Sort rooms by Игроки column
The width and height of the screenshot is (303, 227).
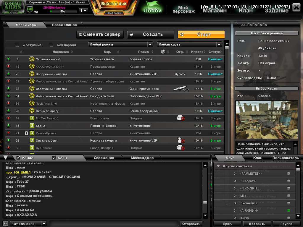[x=198, y=52]
